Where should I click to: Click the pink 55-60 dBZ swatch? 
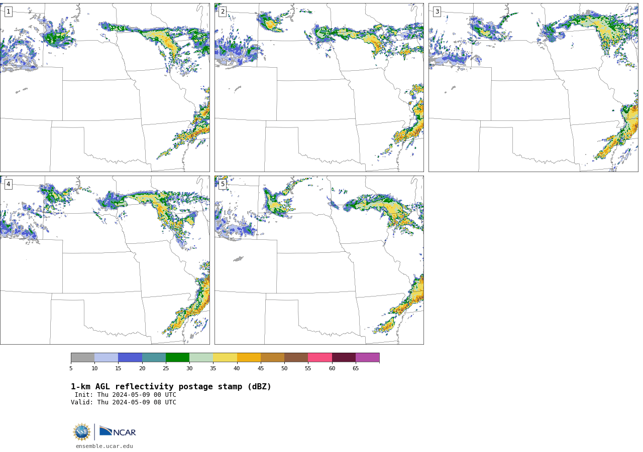(320, 357)
